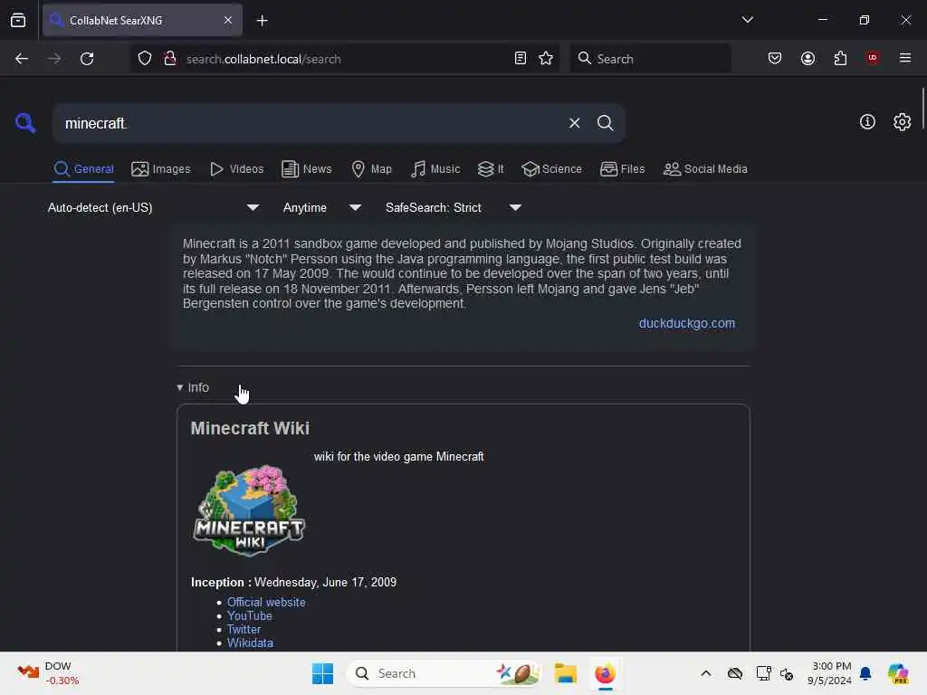Open the DOW stock widget
The height and width of the screenshot is (695, 927).
click(x=47, y=673)
